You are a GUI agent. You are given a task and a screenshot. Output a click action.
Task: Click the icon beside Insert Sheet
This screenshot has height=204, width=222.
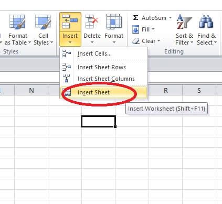coord(67,92)
